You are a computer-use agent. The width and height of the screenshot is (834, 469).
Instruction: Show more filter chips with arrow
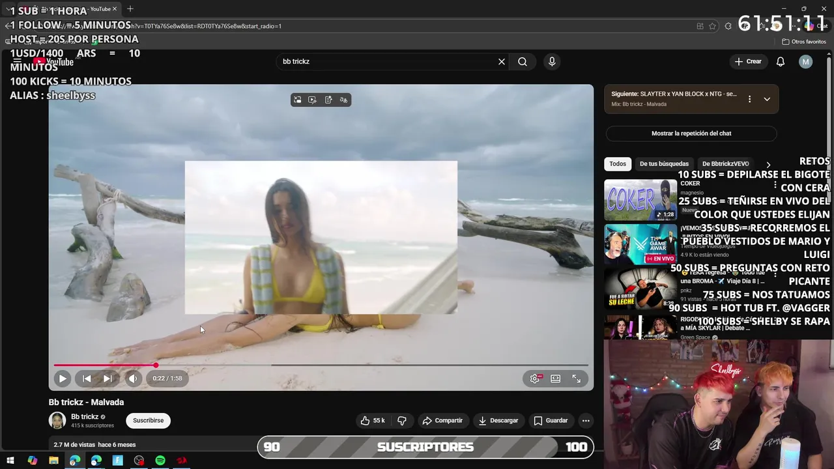(x=768, y=165)
